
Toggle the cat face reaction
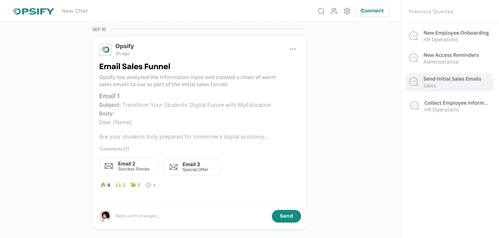pos(135,185)
